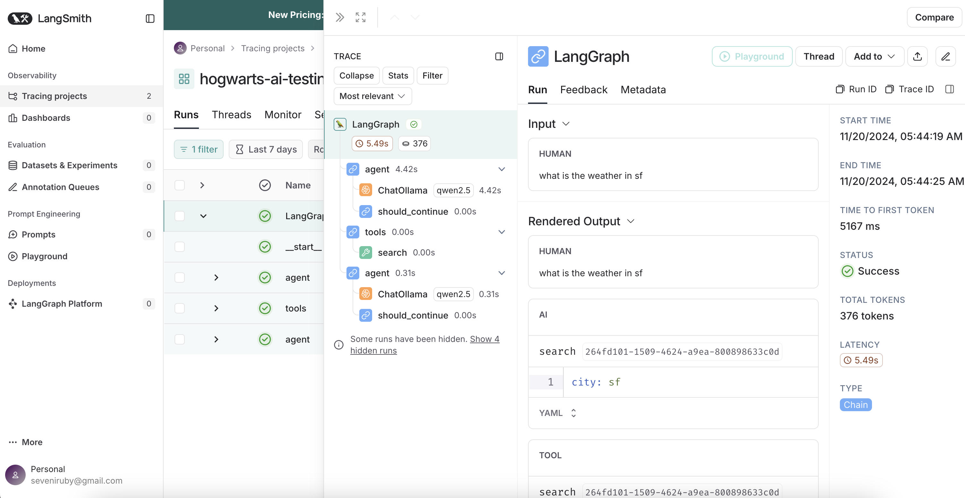
Task: Select all runs with header checkbox
Action: point(180,185)
